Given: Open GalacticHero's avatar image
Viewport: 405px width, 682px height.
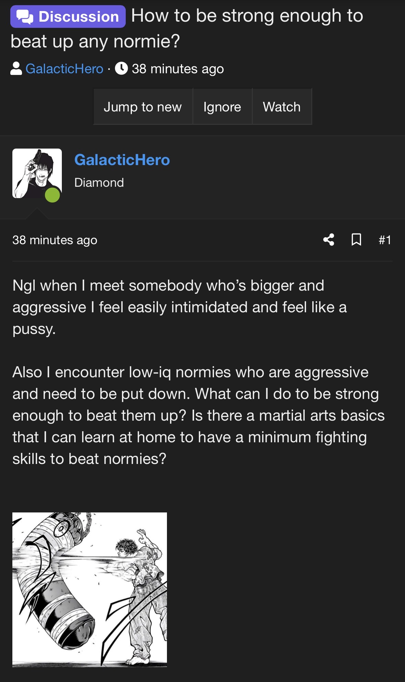Looking at the screenshot, I should click(x=37, y=173).
